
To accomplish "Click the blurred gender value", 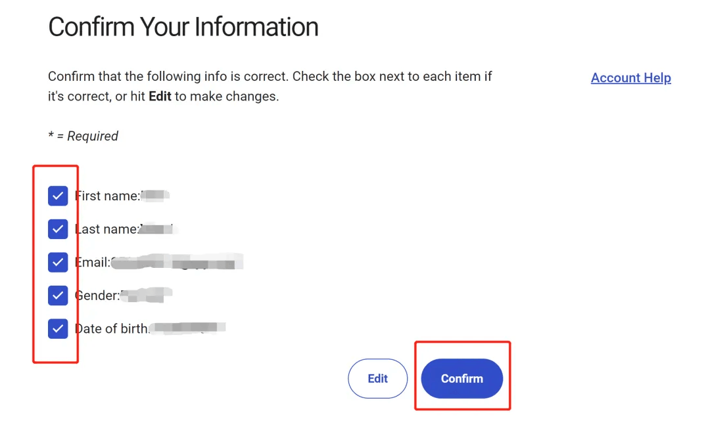I will click(x=146, y=295).
